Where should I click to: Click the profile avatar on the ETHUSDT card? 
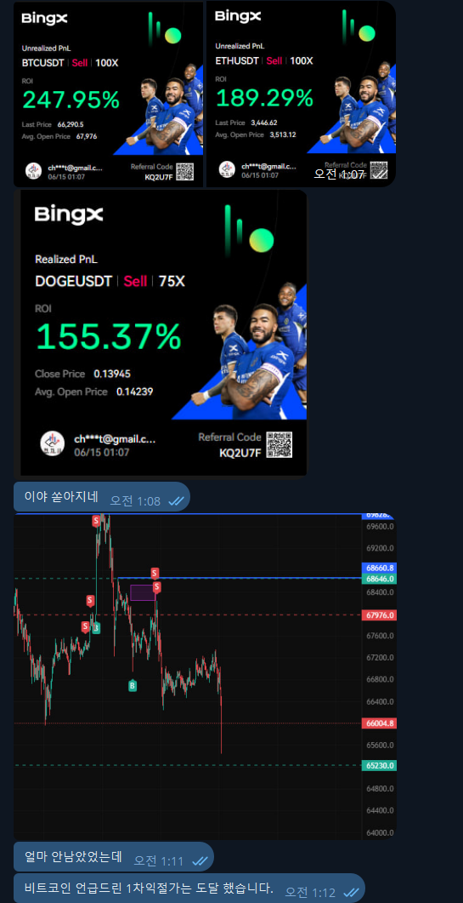227,169
